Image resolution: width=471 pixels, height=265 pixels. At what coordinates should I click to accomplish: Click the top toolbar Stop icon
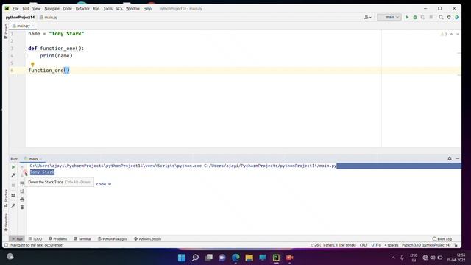tap(431, 18)
